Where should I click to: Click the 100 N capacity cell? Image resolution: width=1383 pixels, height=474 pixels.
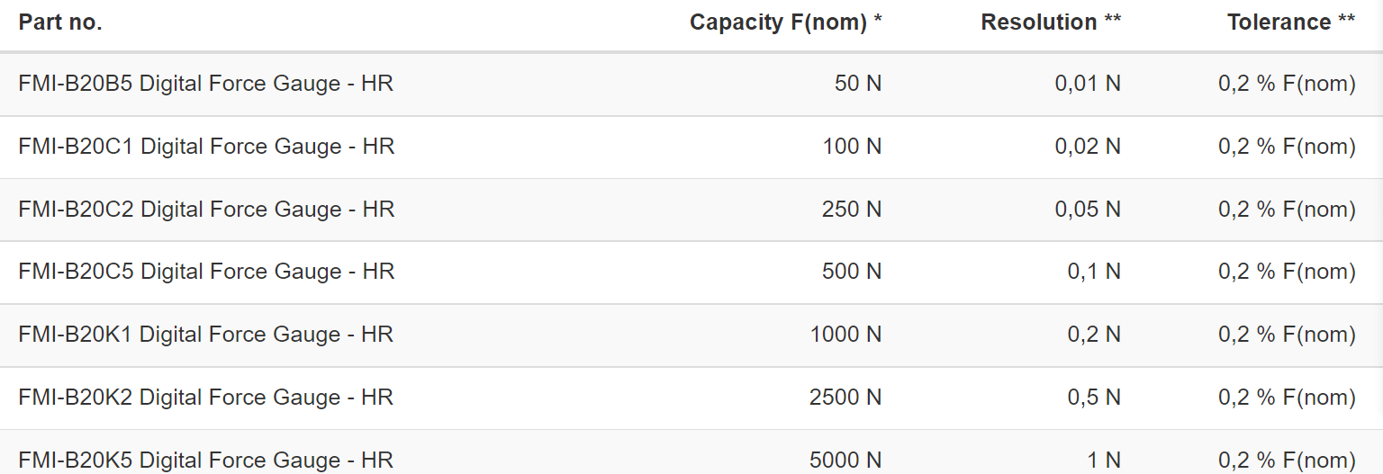tap(852, 147)
